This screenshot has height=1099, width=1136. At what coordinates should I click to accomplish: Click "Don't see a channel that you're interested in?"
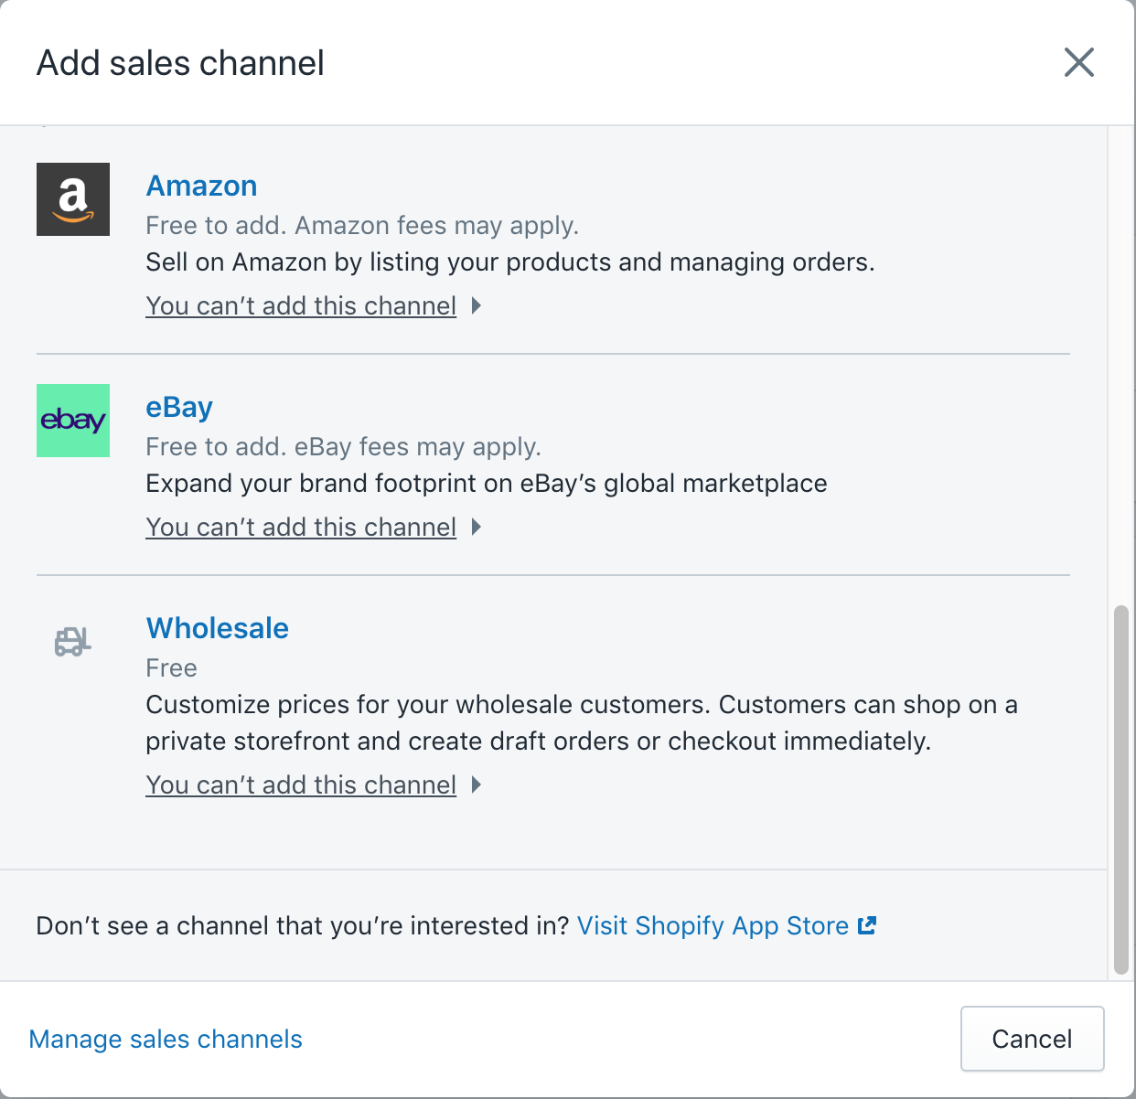pyautogui.click(x=303, y=925)
